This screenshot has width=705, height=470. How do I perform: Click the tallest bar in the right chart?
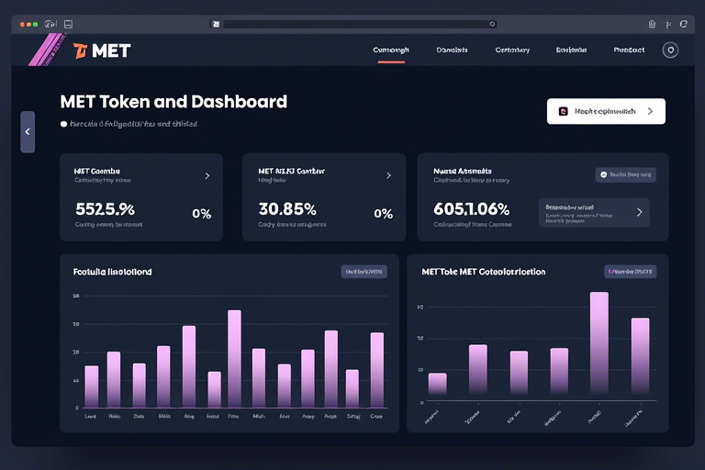click(x=599, y=342)
